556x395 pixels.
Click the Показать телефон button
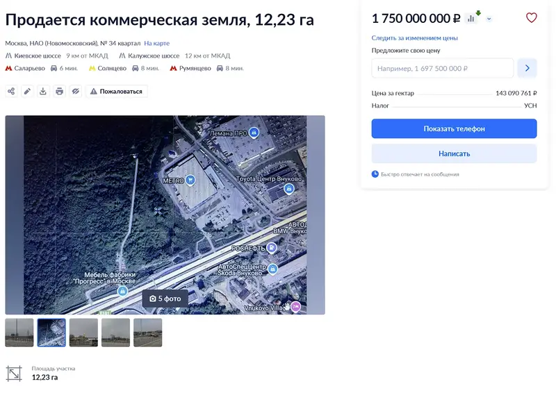[x=454, y=128]
